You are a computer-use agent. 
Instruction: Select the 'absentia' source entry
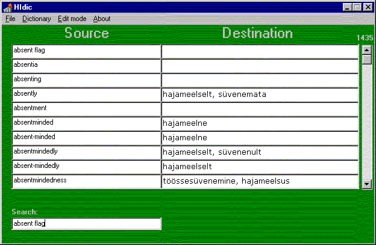click(x=86, y=66)
